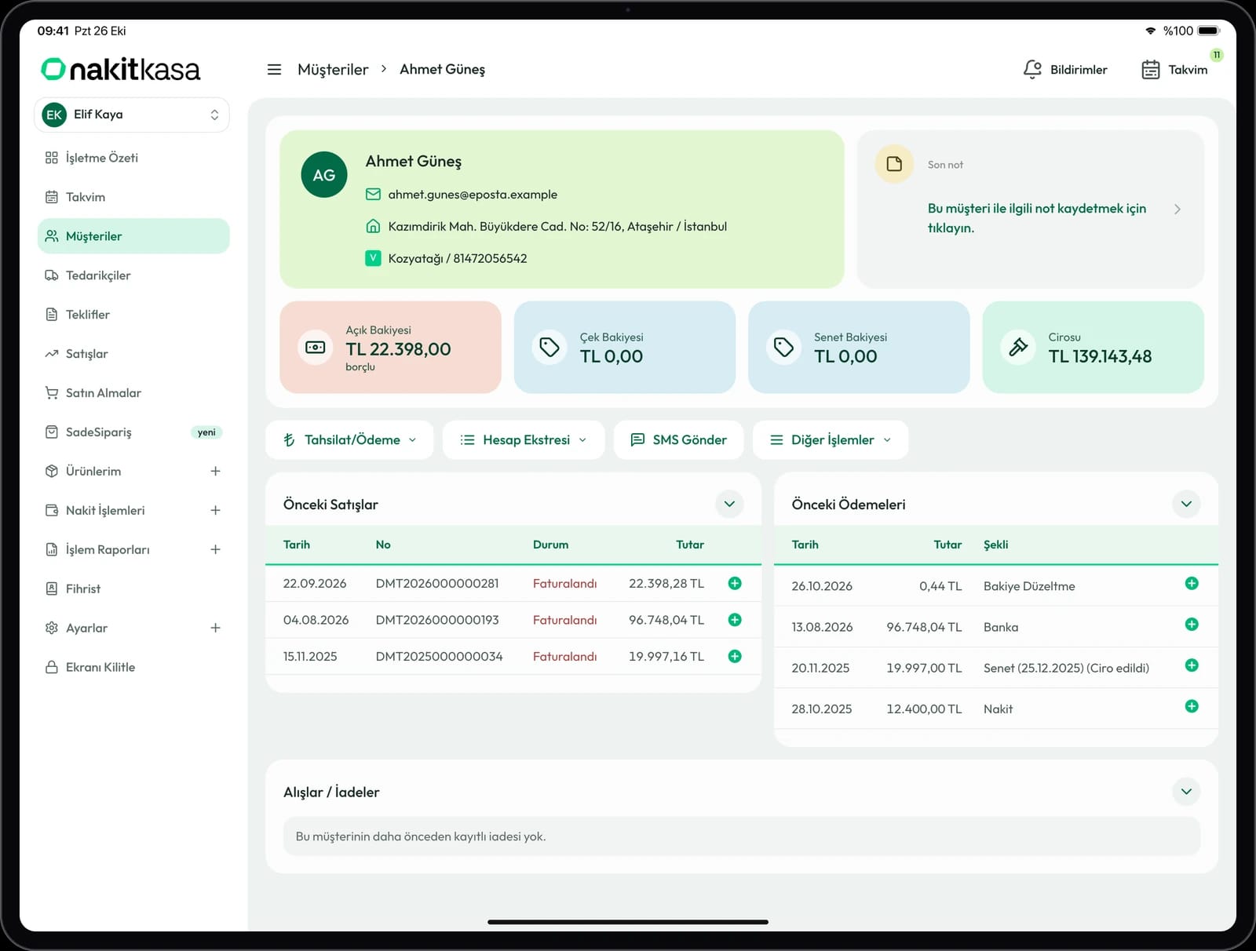
Task: Open Tahsilat/Ödeme dropdown
Action: (349, 440)
